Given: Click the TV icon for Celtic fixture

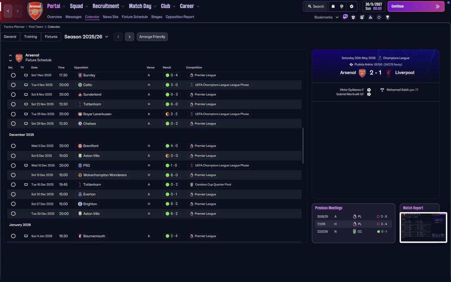Looking at the screenshot, I should (26, 85).
